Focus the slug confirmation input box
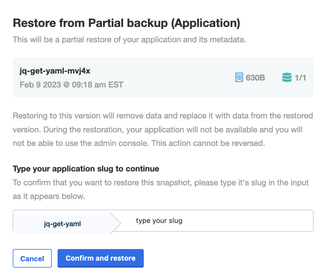The image size is (324, 278). tap(214, 221)
